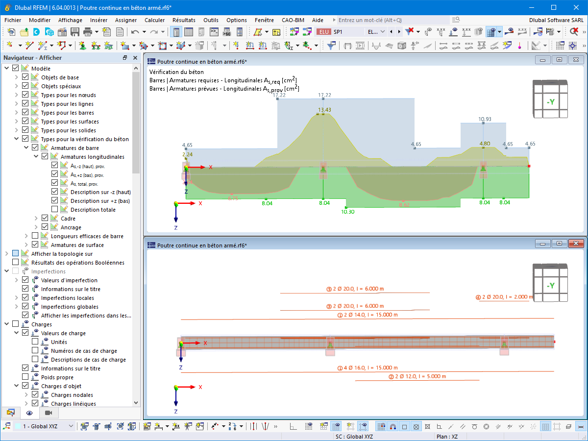The height and width of the screenshot is (441, 588).
Task: Click the keyword search input field
Action: point(392,20)
